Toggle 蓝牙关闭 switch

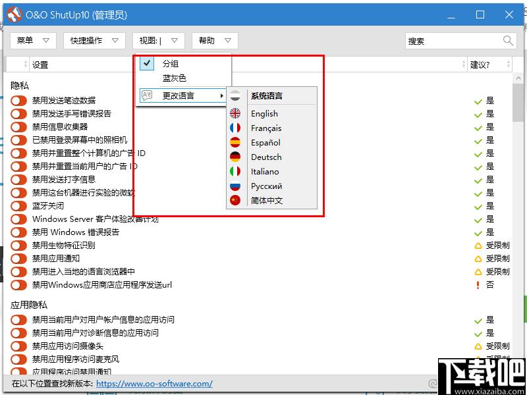18,205
